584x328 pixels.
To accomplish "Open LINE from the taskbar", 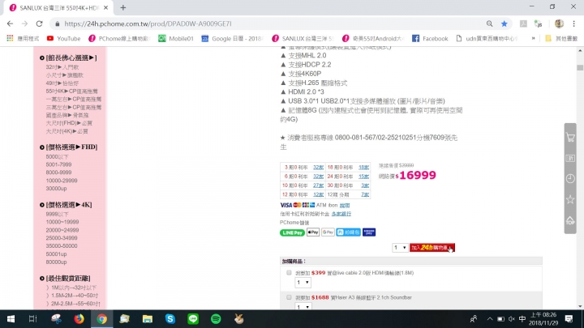I will (193, 319).
